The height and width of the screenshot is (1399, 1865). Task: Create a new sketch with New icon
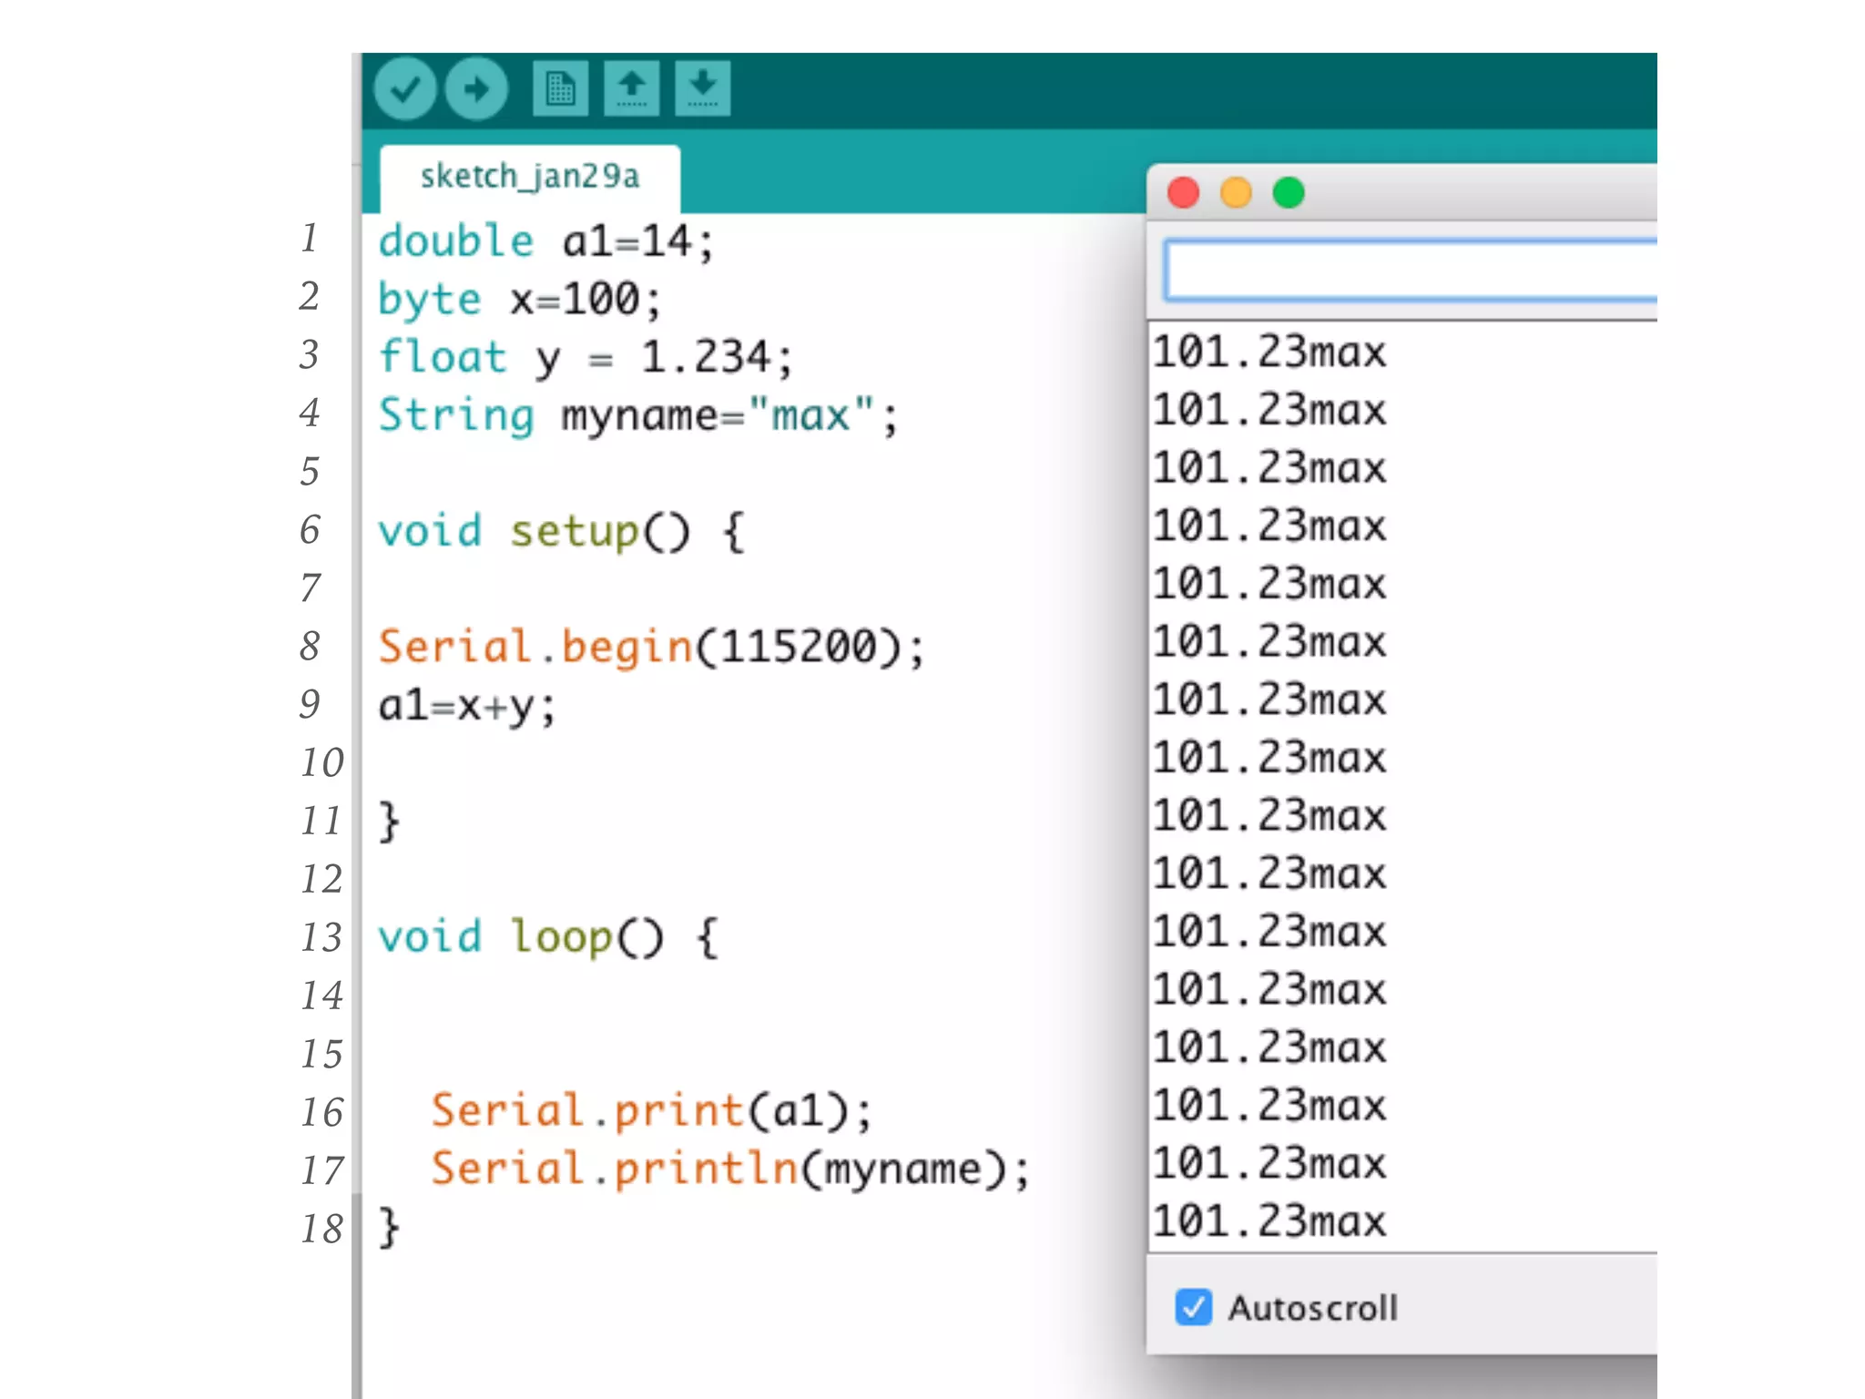[560, 89]
